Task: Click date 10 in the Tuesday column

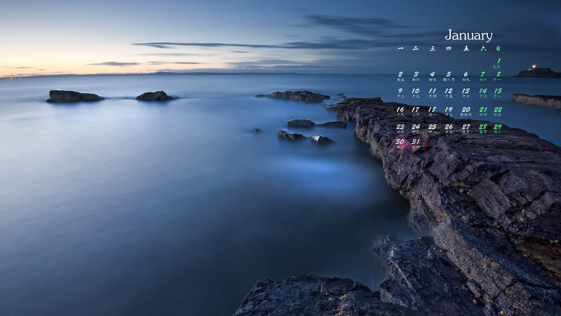Action: coord(416,93)
